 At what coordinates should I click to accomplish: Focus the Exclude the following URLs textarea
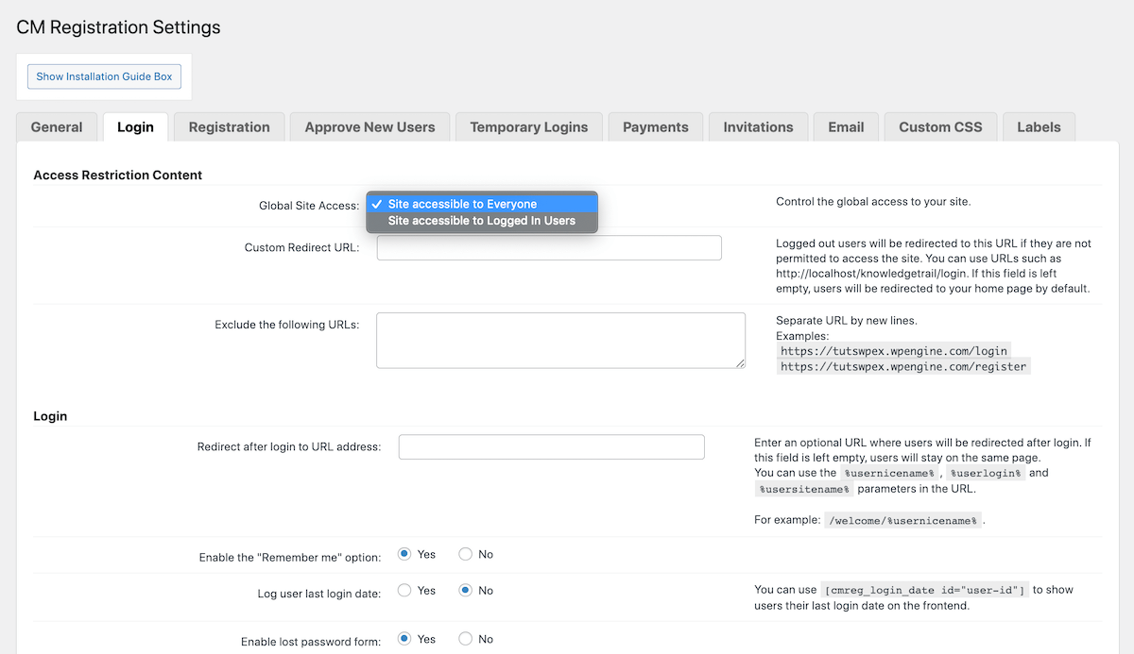click(x=560, y=341)
